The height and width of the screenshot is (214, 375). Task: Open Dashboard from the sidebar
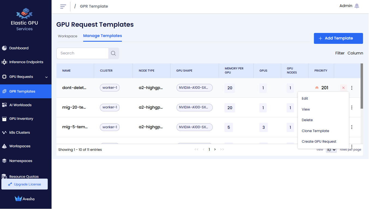click(19, 48)
